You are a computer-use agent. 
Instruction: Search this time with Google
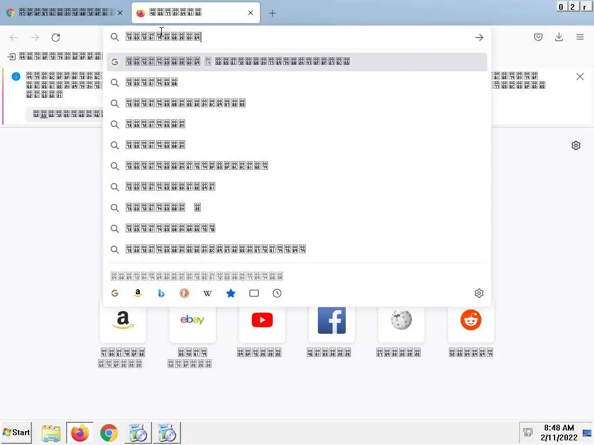(x=115, y=293)
